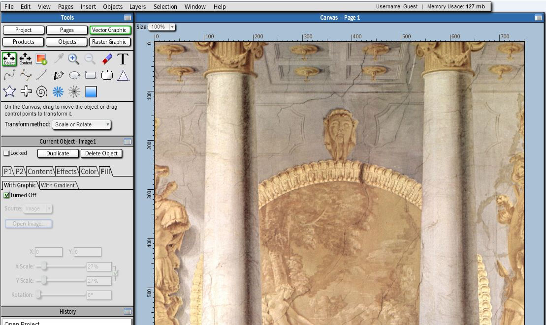
Task: Click the Raster Graphic button
Action: (109, 42)
